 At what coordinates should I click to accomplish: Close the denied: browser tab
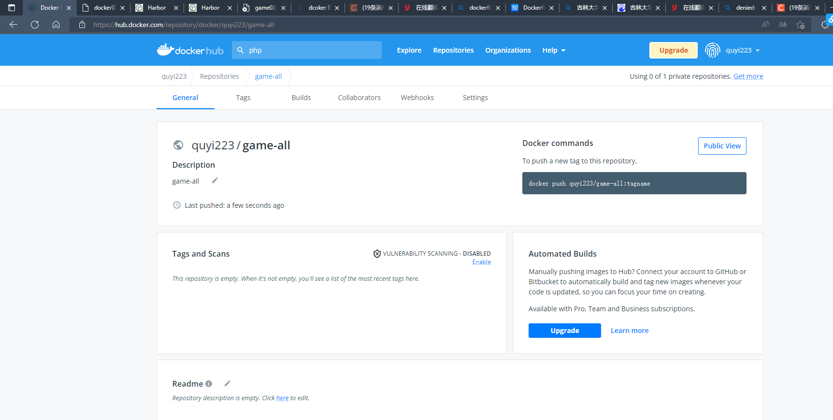[764, 8]
